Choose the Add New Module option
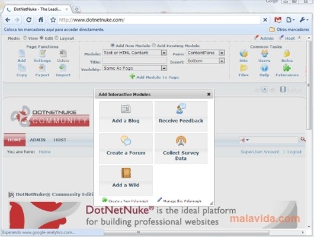 [x=113, y=45]
